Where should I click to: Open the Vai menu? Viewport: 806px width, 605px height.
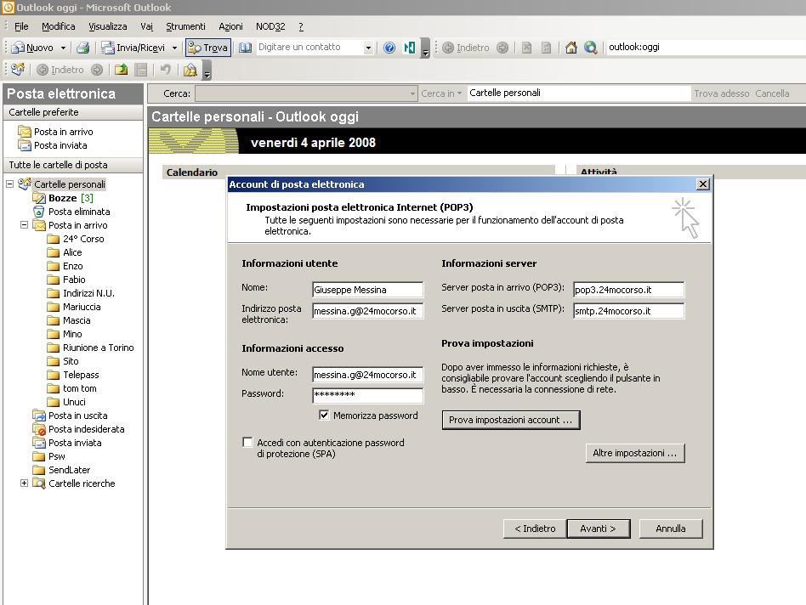coord(146,26)
